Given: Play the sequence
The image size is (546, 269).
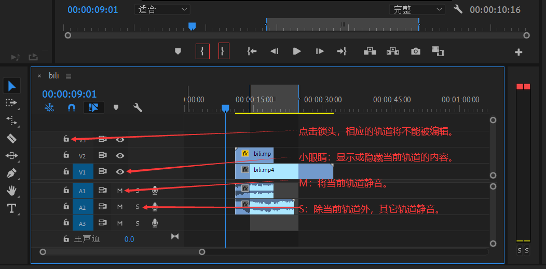Looking at the screenshot, I should pyautogui.click(x=297, y=51).
